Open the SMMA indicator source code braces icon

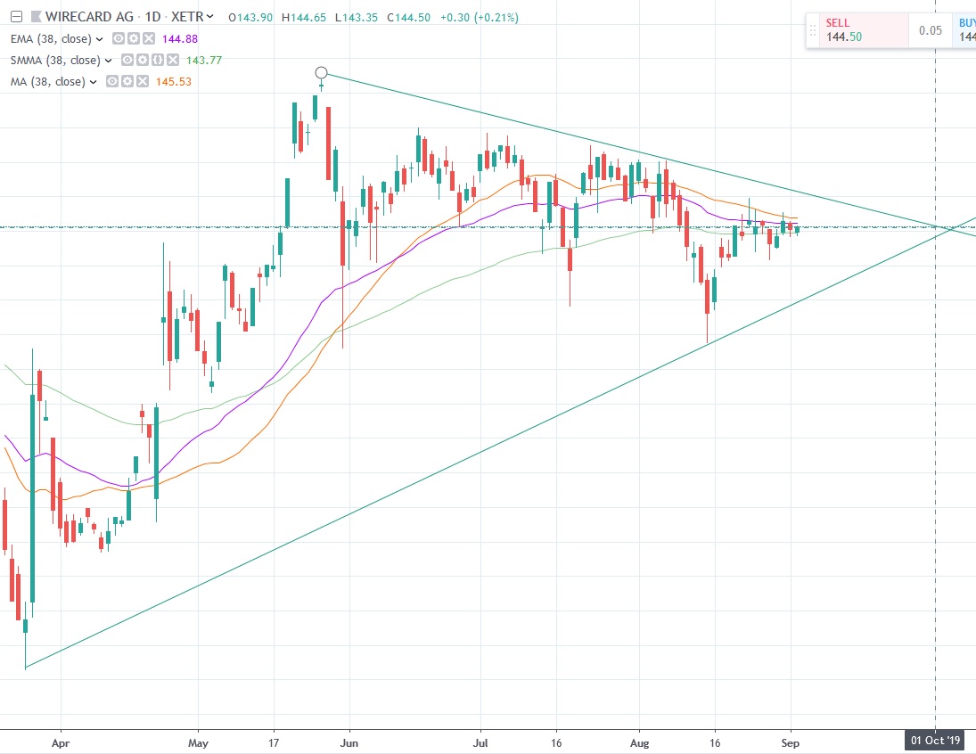(158, 59)
